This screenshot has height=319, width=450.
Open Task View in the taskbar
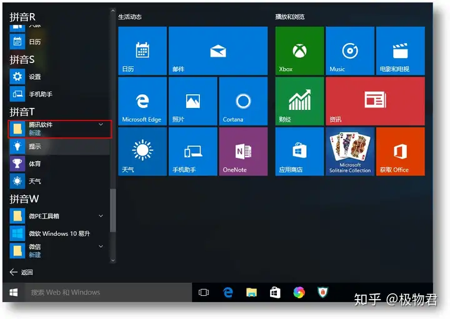pyautogui.click(x=204, y=292)
